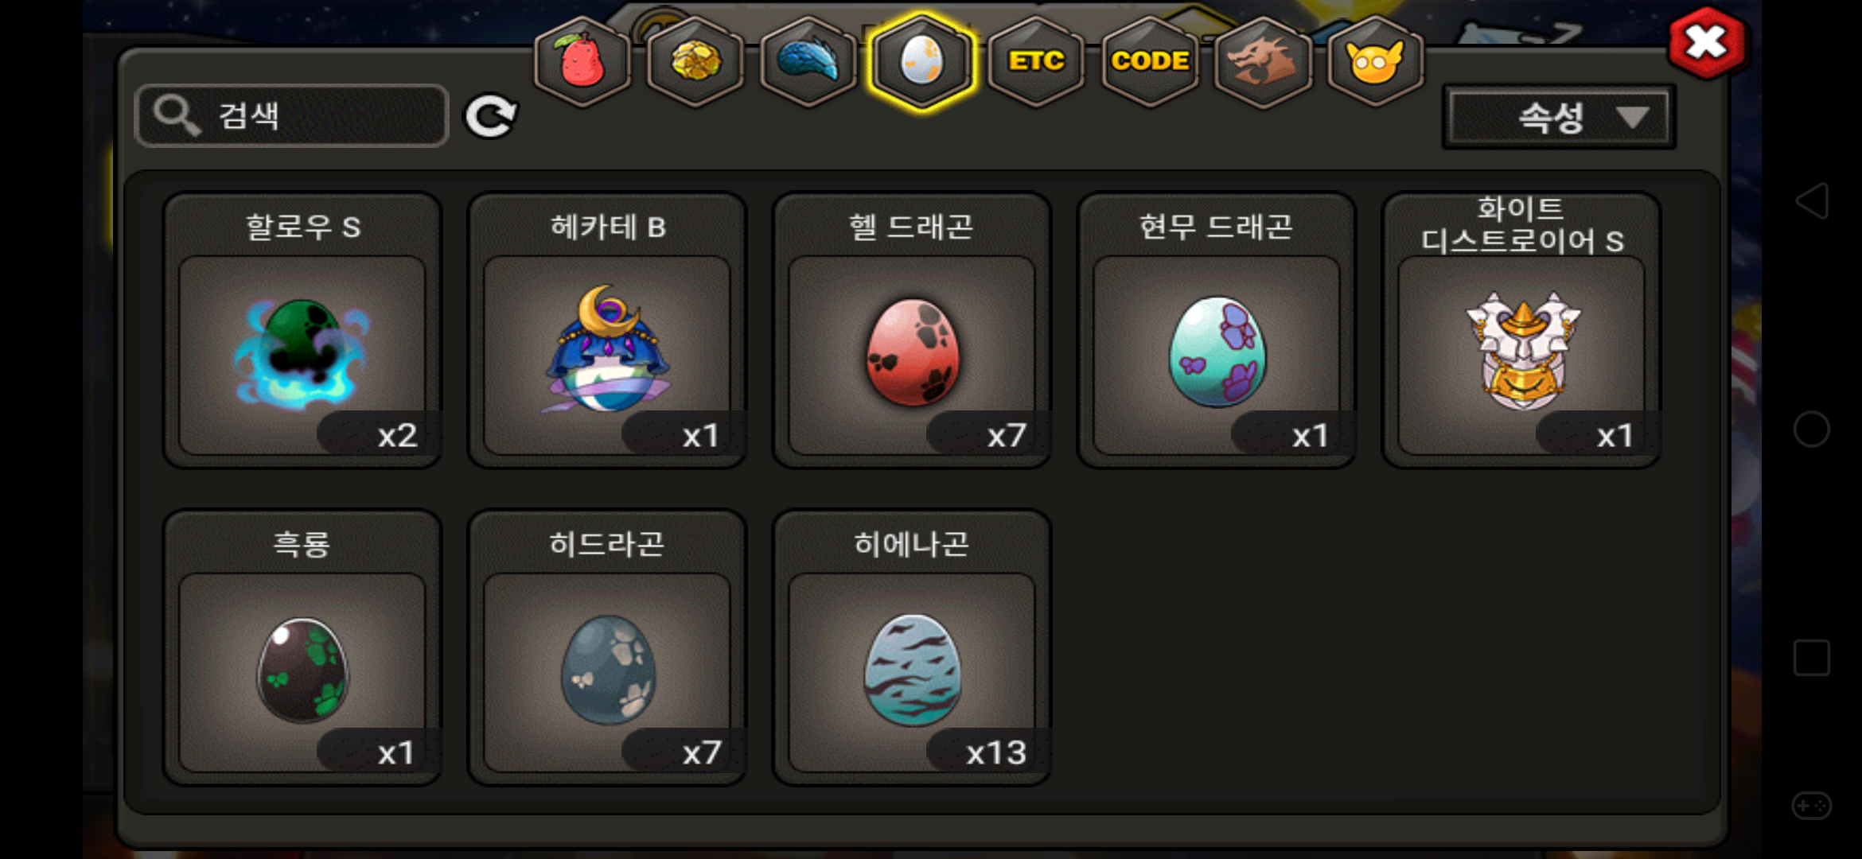
Task: Open the fruit food category tab
Action: pyautogui.click(x=582, y=61)
